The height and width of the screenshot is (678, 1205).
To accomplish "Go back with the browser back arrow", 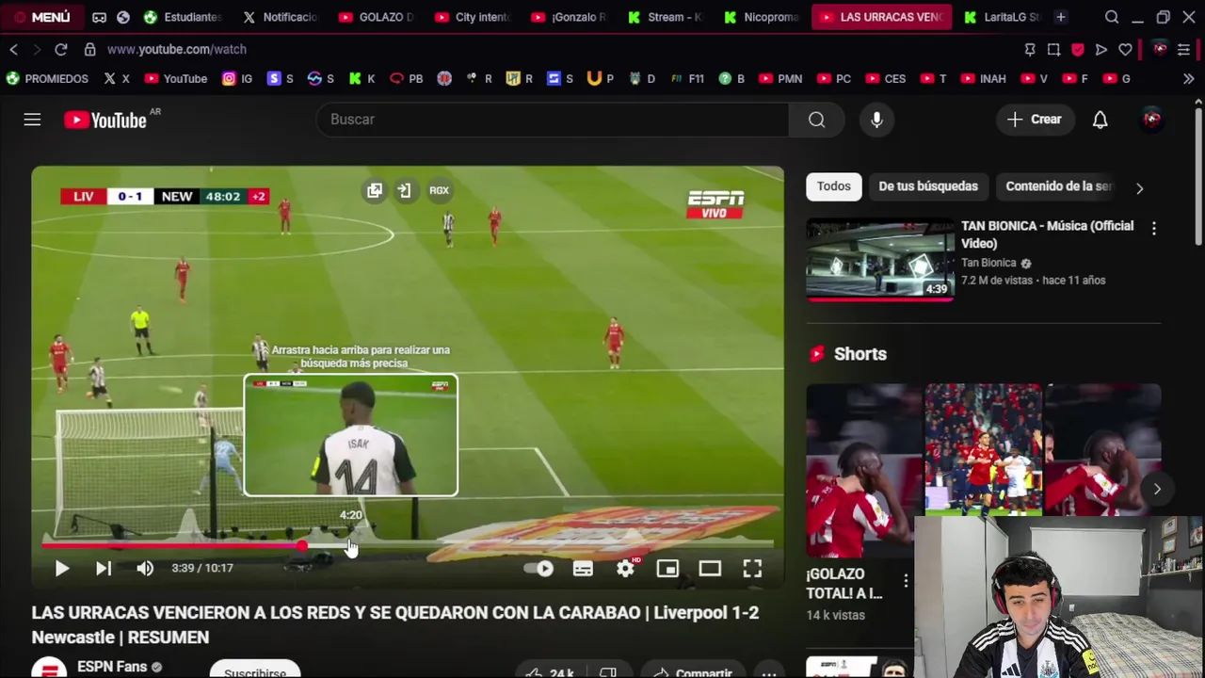I will pyautogui.click(x=13, y=49).
